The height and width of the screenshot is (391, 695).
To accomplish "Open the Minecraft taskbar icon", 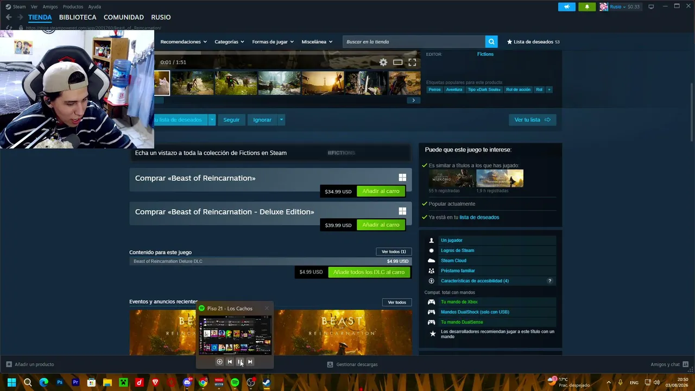I will pyautogui.click(x=123, y=382).
